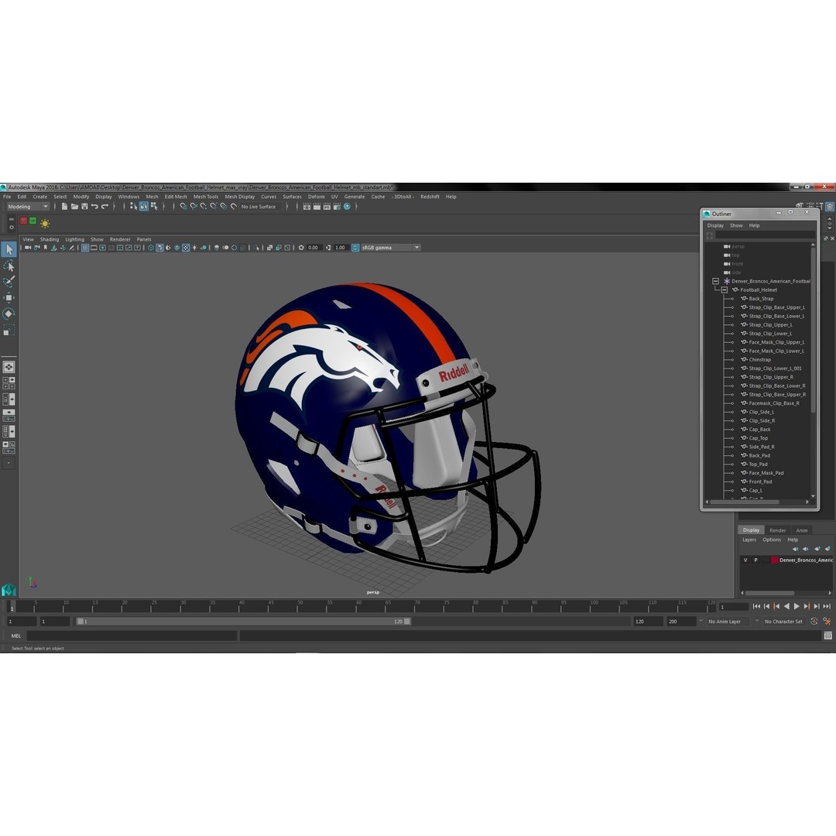Click the single-pane layout icon

pyautogui.click(x=9, y=367)
